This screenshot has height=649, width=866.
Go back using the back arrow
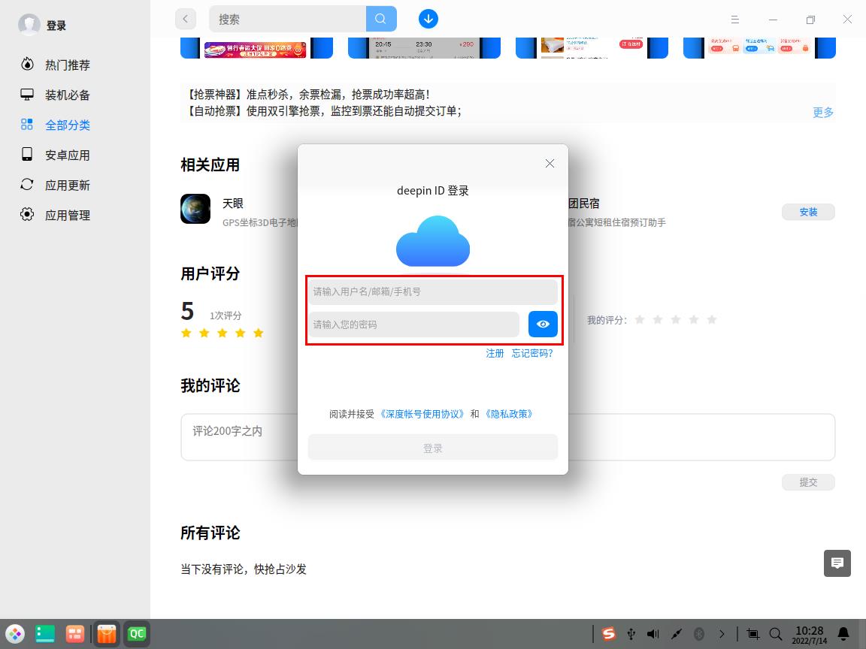[186, 18]
